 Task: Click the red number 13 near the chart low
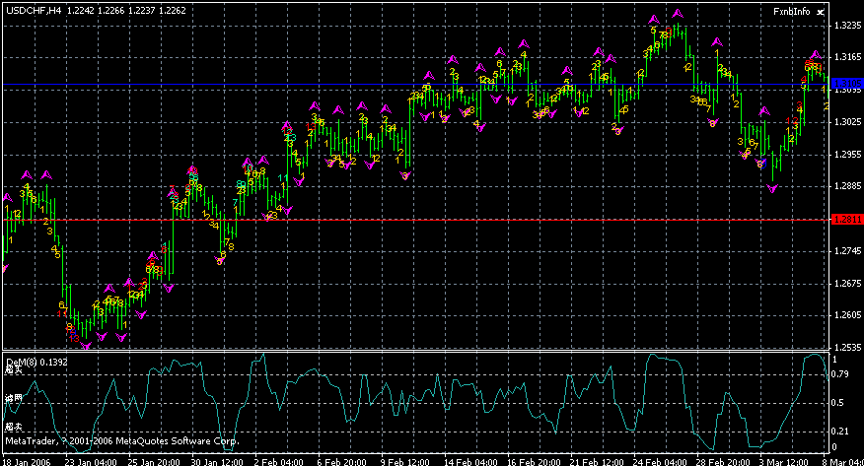[x=74, y=338]
